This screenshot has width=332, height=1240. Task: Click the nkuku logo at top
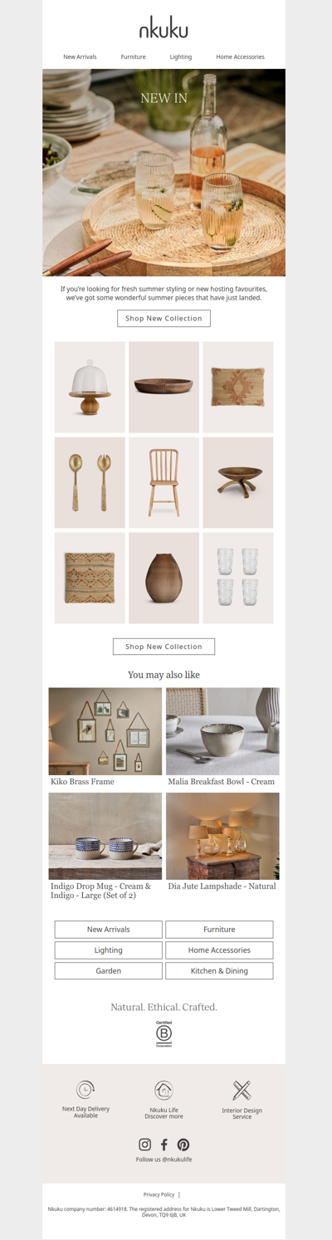click(x=164, y=29)
